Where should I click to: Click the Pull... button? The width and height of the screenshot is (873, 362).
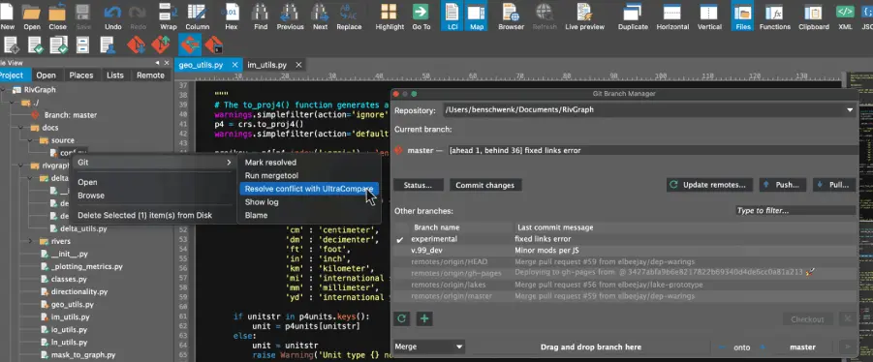(x=833, y=185)
